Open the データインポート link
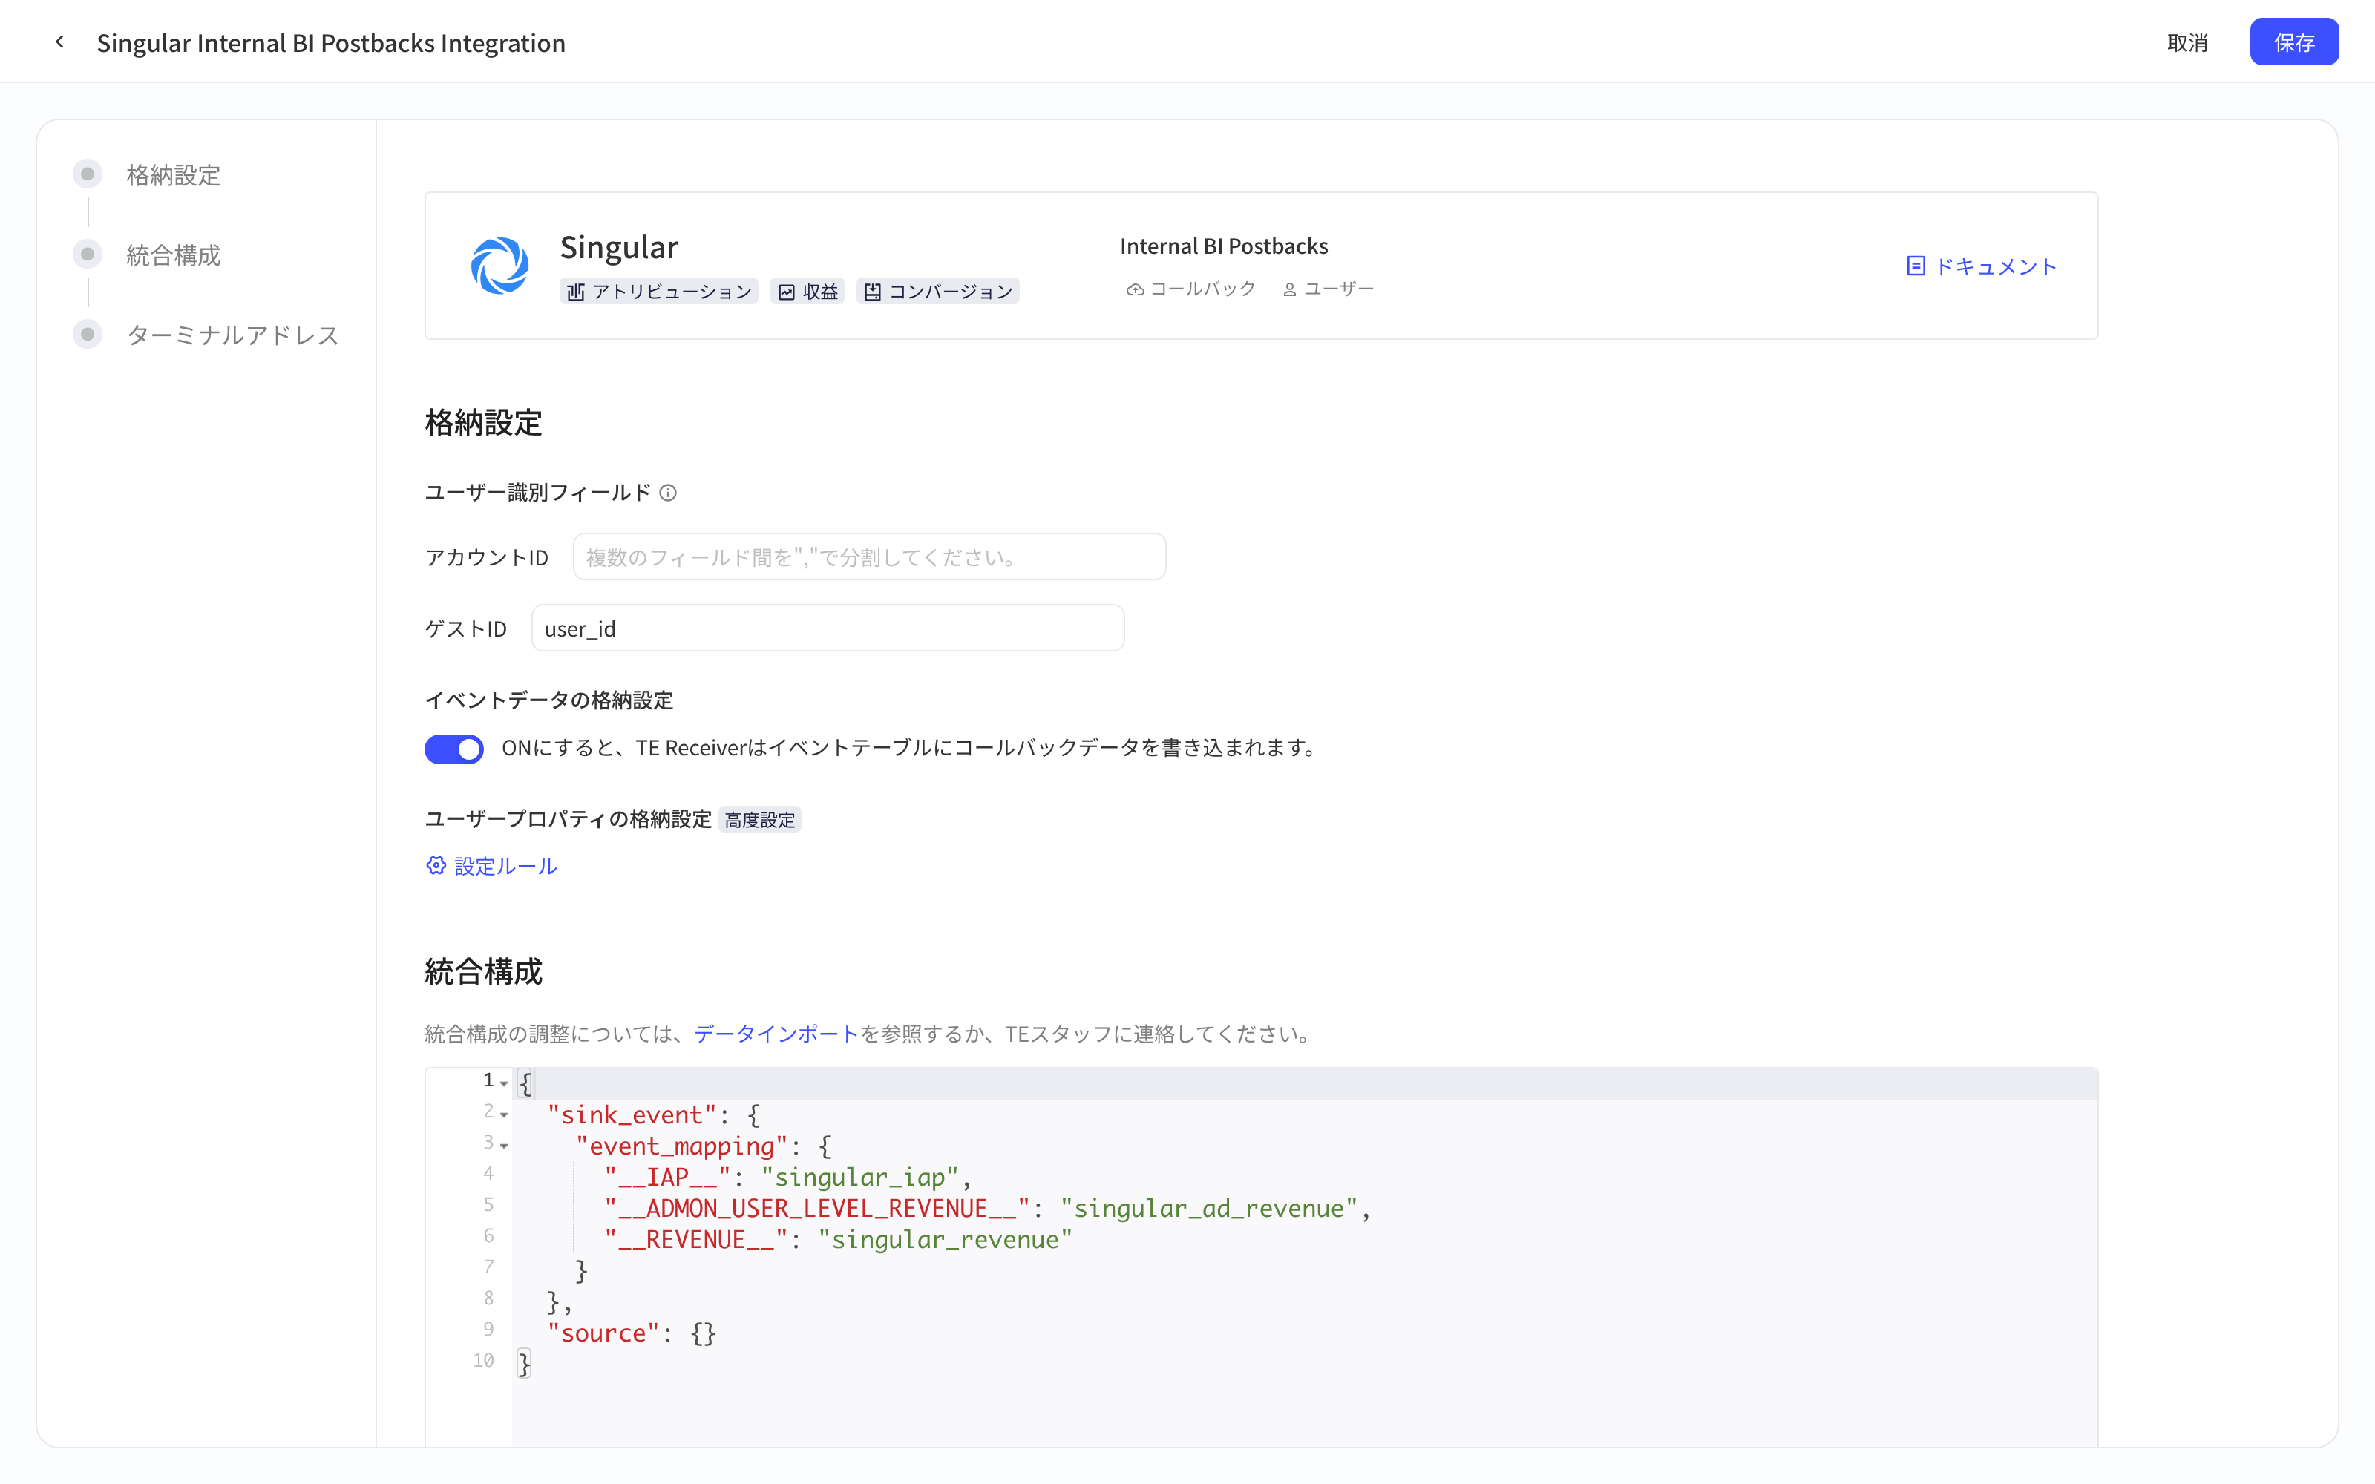Image resolution: width=2375 pixels, height=1484 pixels. click(776, 1034)
